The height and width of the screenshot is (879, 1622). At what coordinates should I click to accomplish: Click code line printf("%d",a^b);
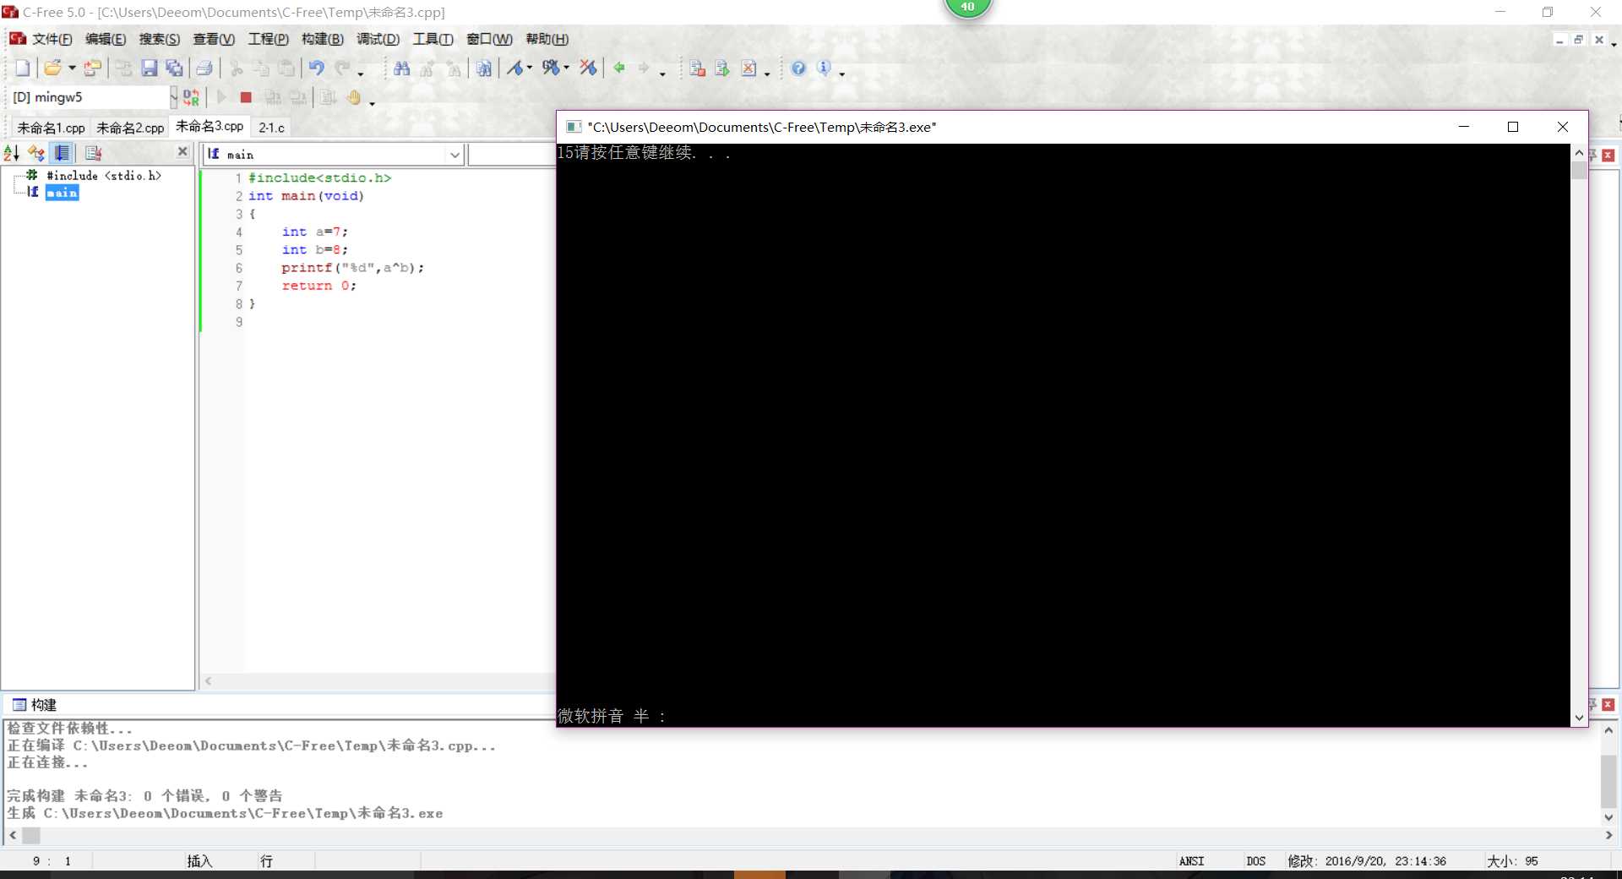(353, 268)
